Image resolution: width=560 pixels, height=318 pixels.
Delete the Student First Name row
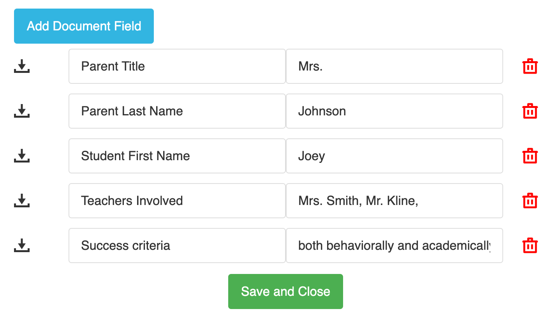click(530, 156)
